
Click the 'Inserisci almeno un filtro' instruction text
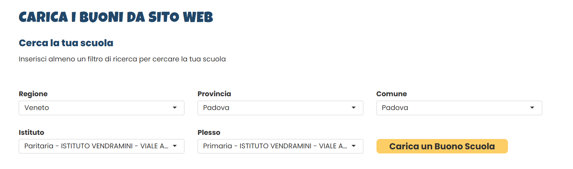point(122,59)
